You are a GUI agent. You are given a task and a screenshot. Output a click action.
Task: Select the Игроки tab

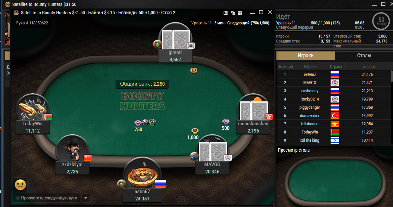(x=305, y=56)
